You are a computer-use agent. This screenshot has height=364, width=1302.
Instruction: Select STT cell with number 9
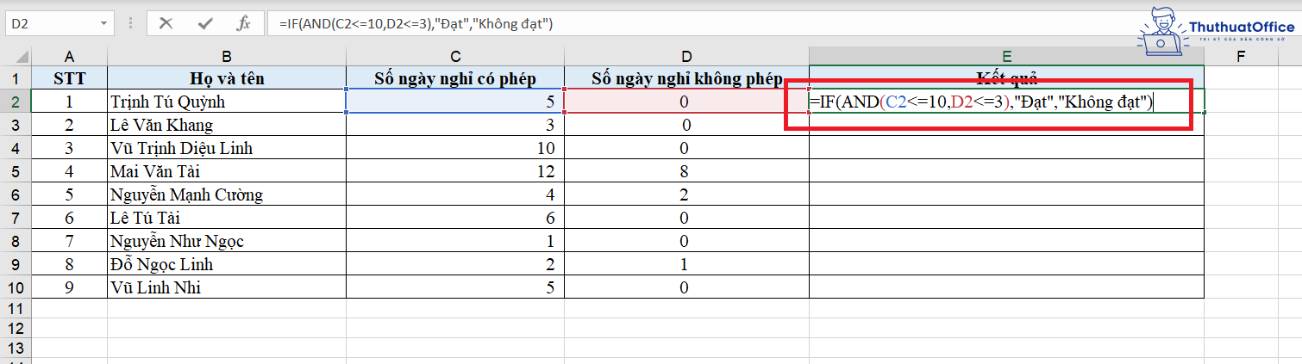point(69,287)
